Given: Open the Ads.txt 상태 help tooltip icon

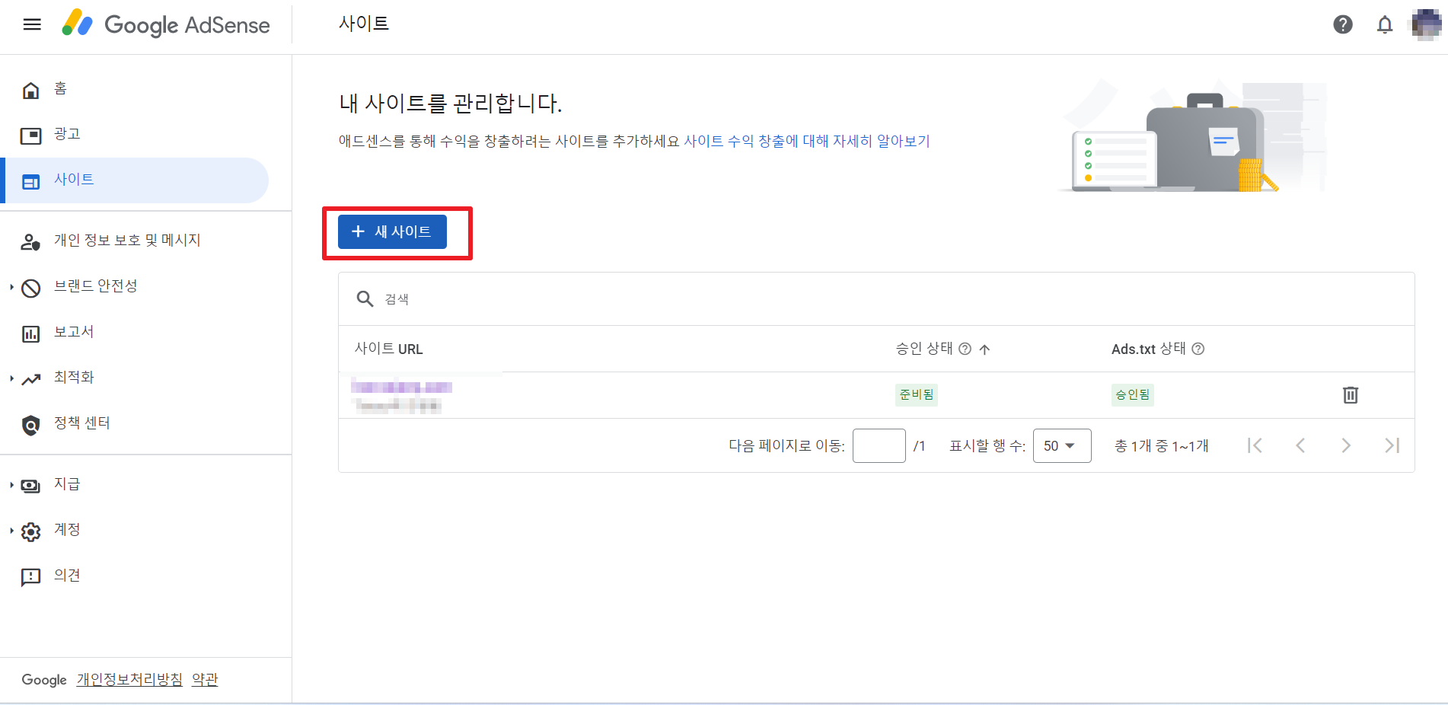Looking at the screenshot, I should 1198,349.
